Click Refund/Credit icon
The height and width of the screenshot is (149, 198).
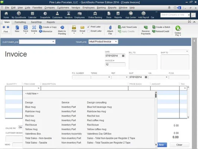(160, 31)
